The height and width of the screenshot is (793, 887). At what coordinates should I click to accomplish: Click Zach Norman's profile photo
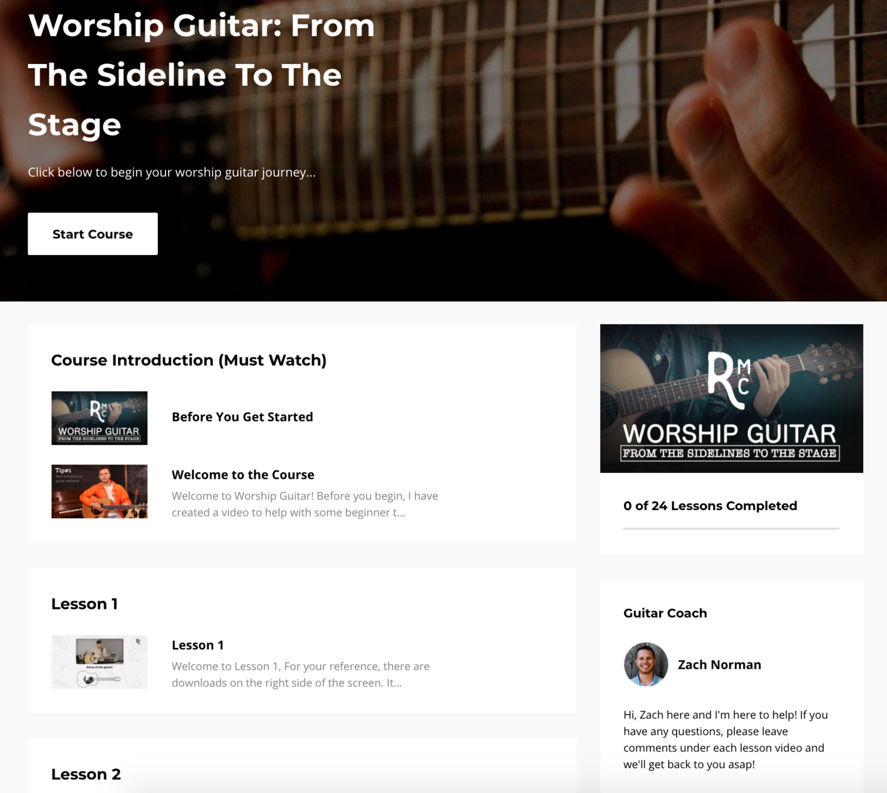pos(646,665)
